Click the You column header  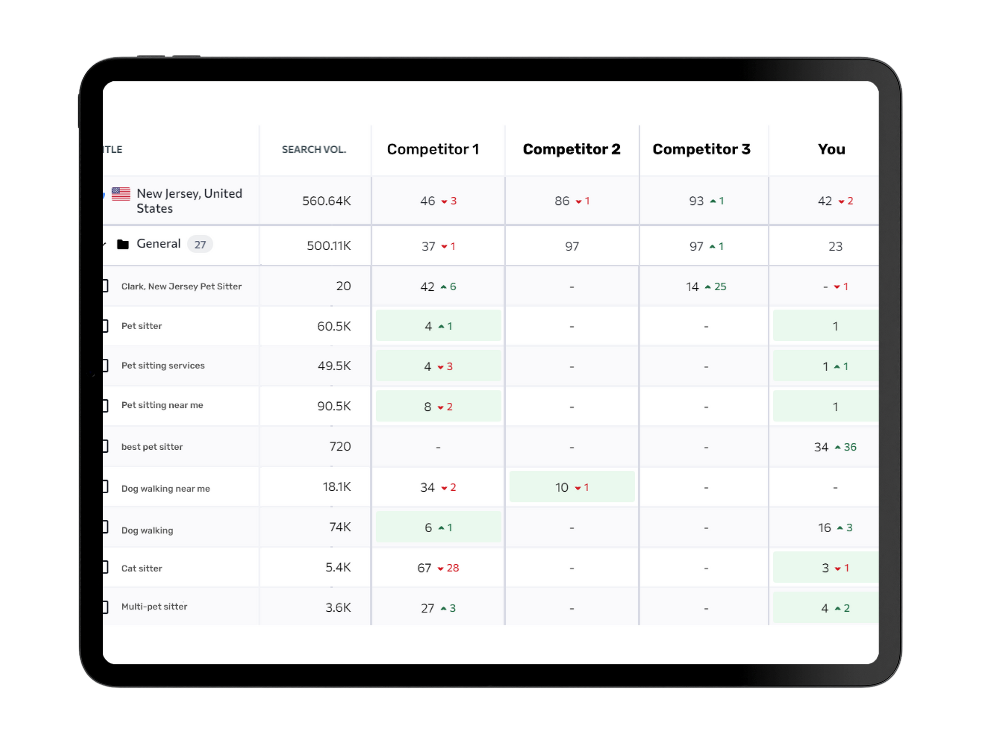pos(831,149)
